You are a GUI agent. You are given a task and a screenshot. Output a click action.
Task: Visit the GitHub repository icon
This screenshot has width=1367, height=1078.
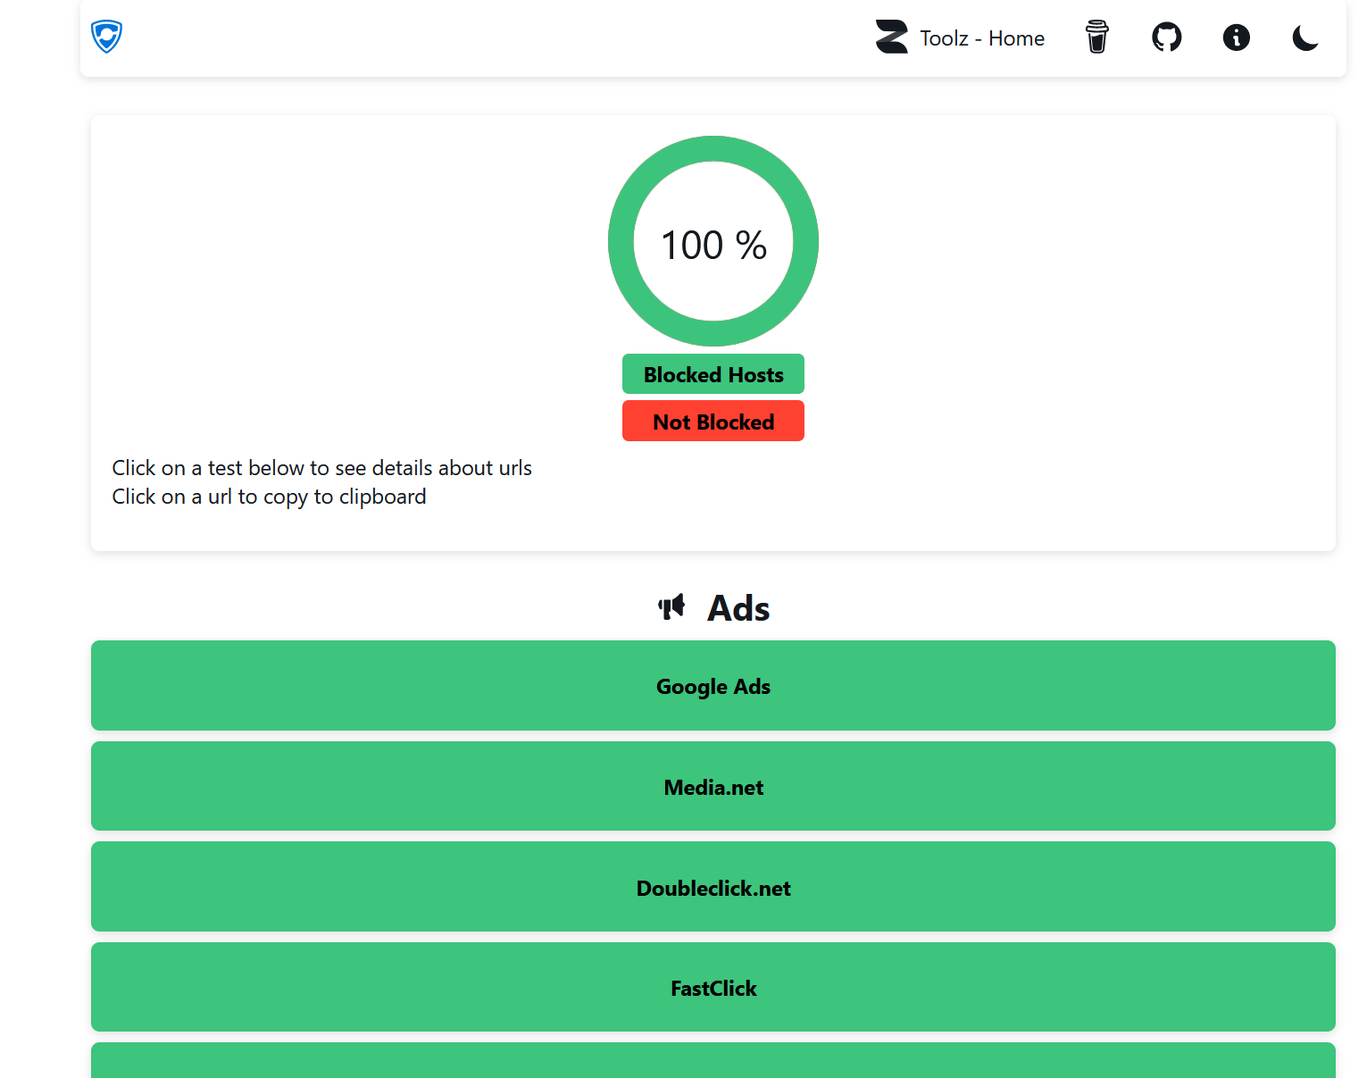coord(1167,38)
